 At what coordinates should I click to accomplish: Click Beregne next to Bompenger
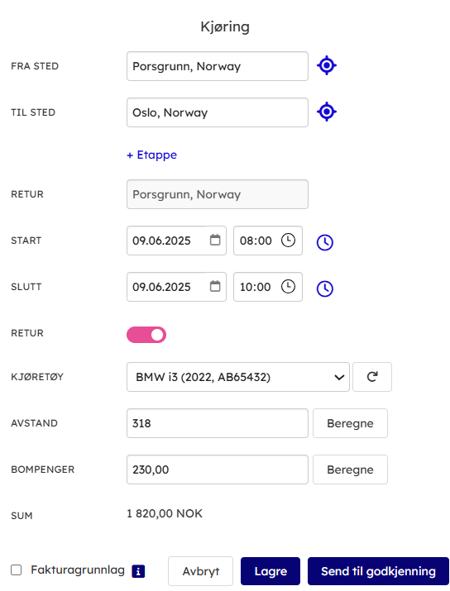tap(350, 469)
